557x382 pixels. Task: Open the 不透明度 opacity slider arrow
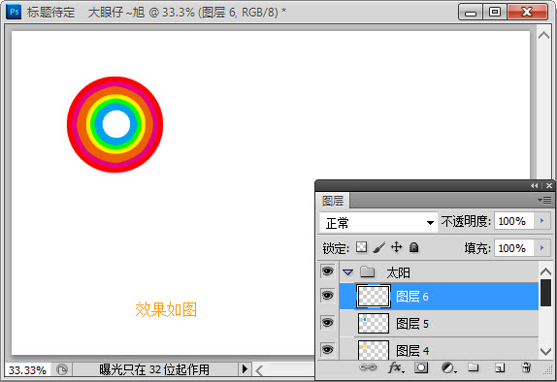(542, 221)
